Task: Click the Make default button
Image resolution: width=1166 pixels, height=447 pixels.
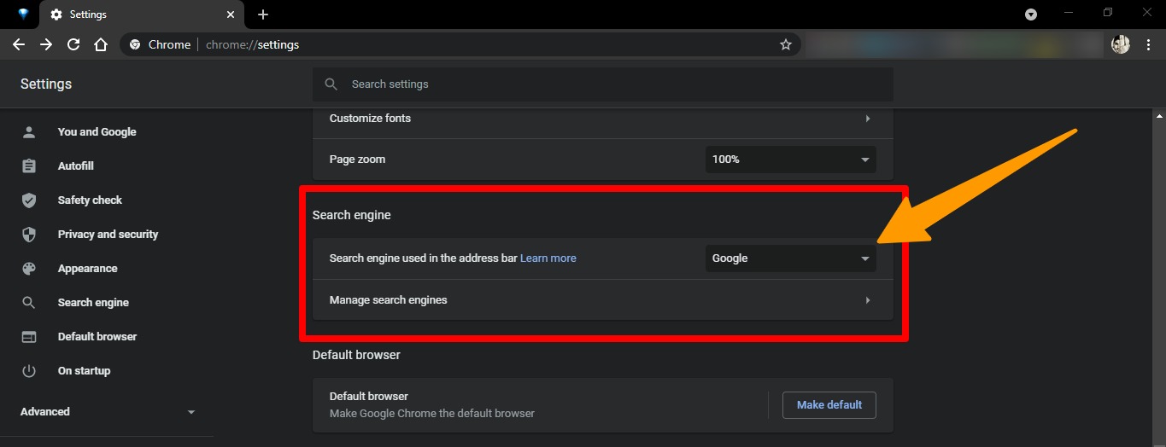Action: click(x=829, y=405)
